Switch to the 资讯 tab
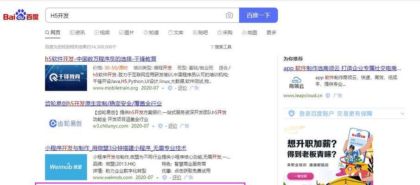This screenshot has height=185, width=420. click(x=77, y=33)
